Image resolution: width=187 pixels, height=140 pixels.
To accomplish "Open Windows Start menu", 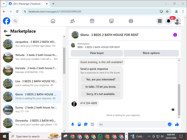I will pyautogui.click(x=4, y=136).
